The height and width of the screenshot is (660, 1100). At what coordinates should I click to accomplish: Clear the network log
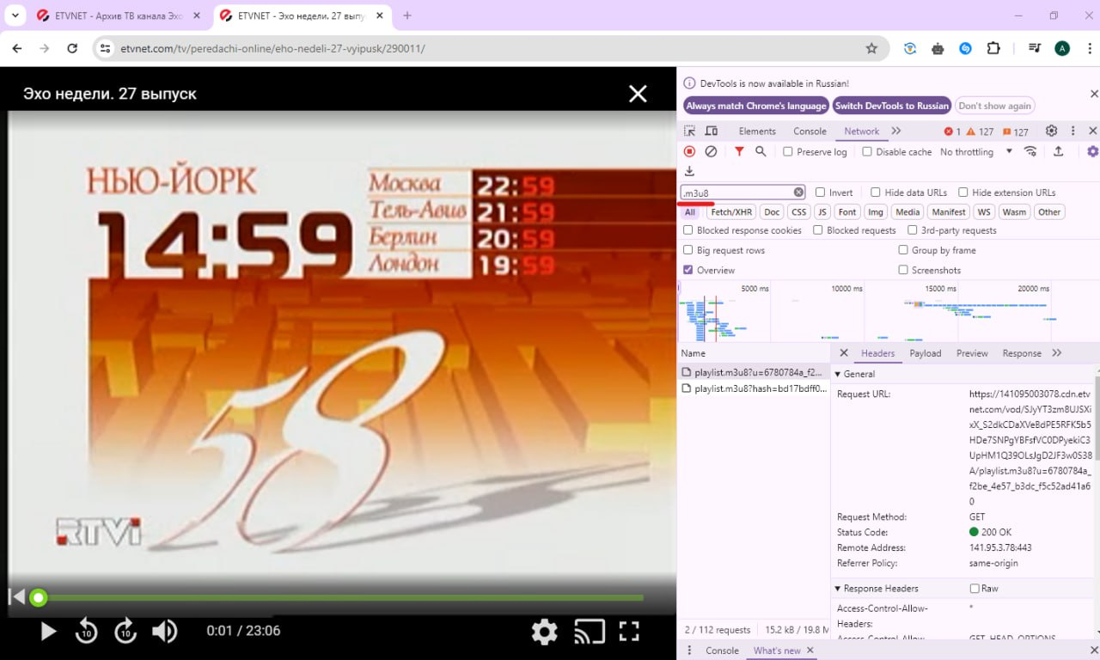click(711, 151)
